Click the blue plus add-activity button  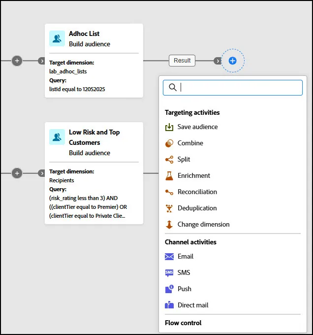(x=233, y=61)
